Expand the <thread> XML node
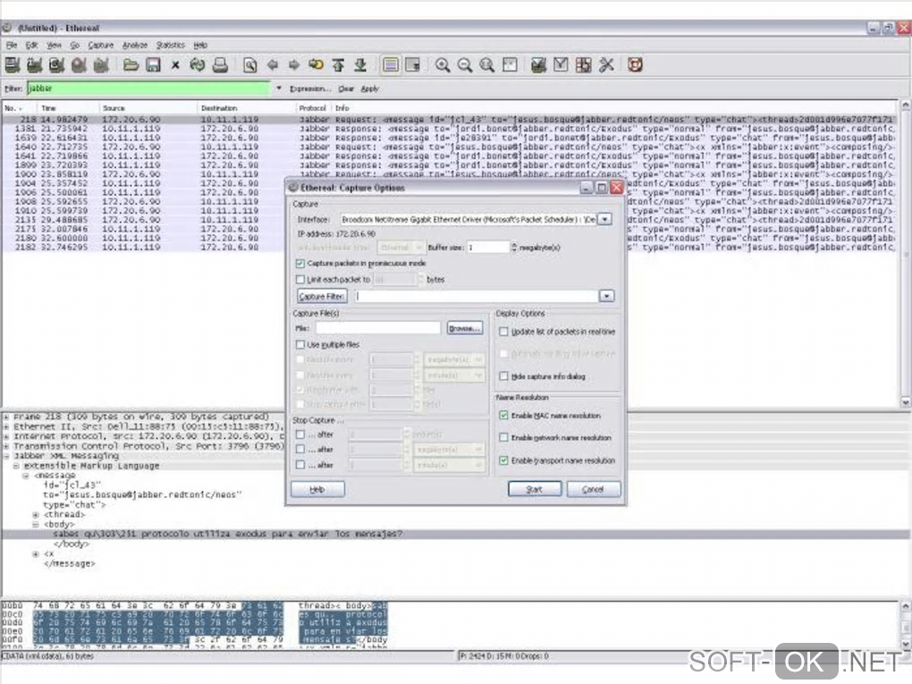 [36, 515]
